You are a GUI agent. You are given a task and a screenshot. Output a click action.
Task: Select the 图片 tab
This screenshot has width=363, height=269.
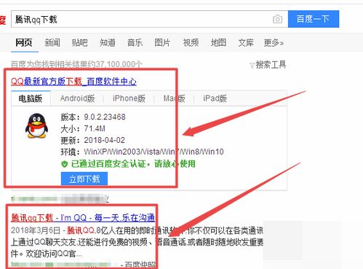tap(162, 43)
